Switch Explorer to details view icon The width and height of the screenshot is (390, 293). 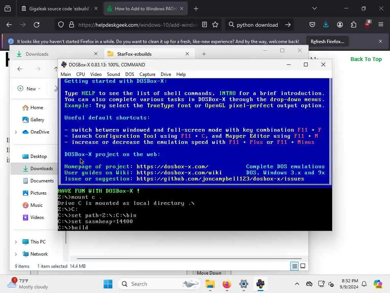coord(294,266)
